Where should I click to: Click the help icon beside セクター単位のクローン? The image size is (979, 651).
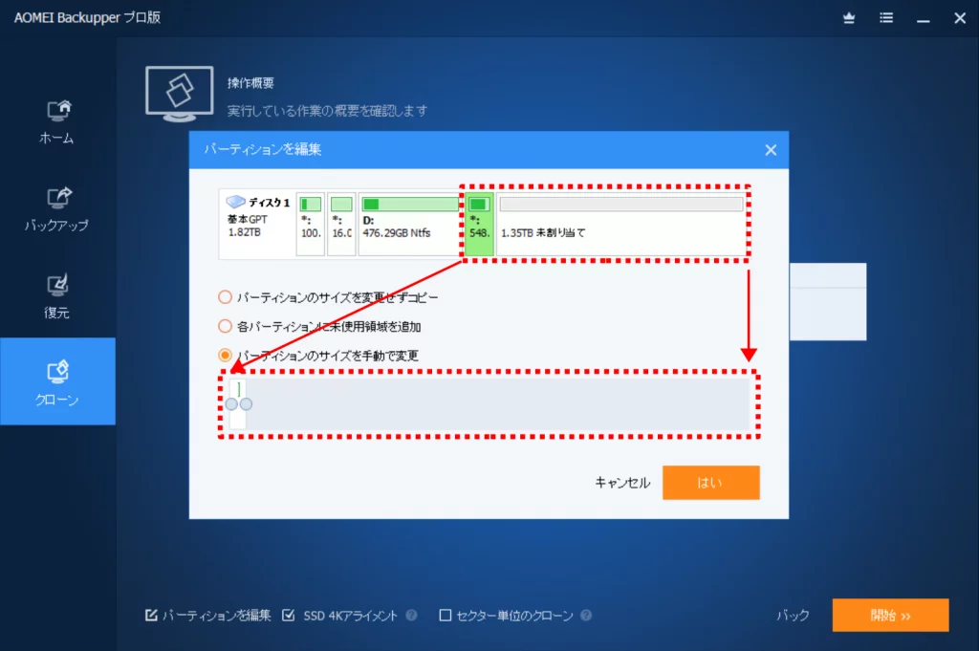(586, 616)
